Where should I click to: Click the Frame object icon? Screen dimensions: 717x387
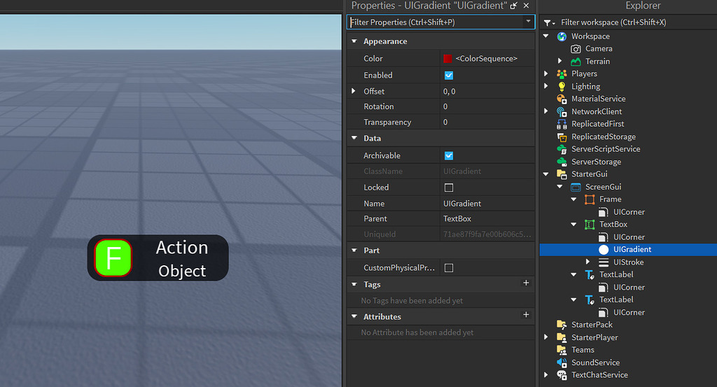[590, 199]
